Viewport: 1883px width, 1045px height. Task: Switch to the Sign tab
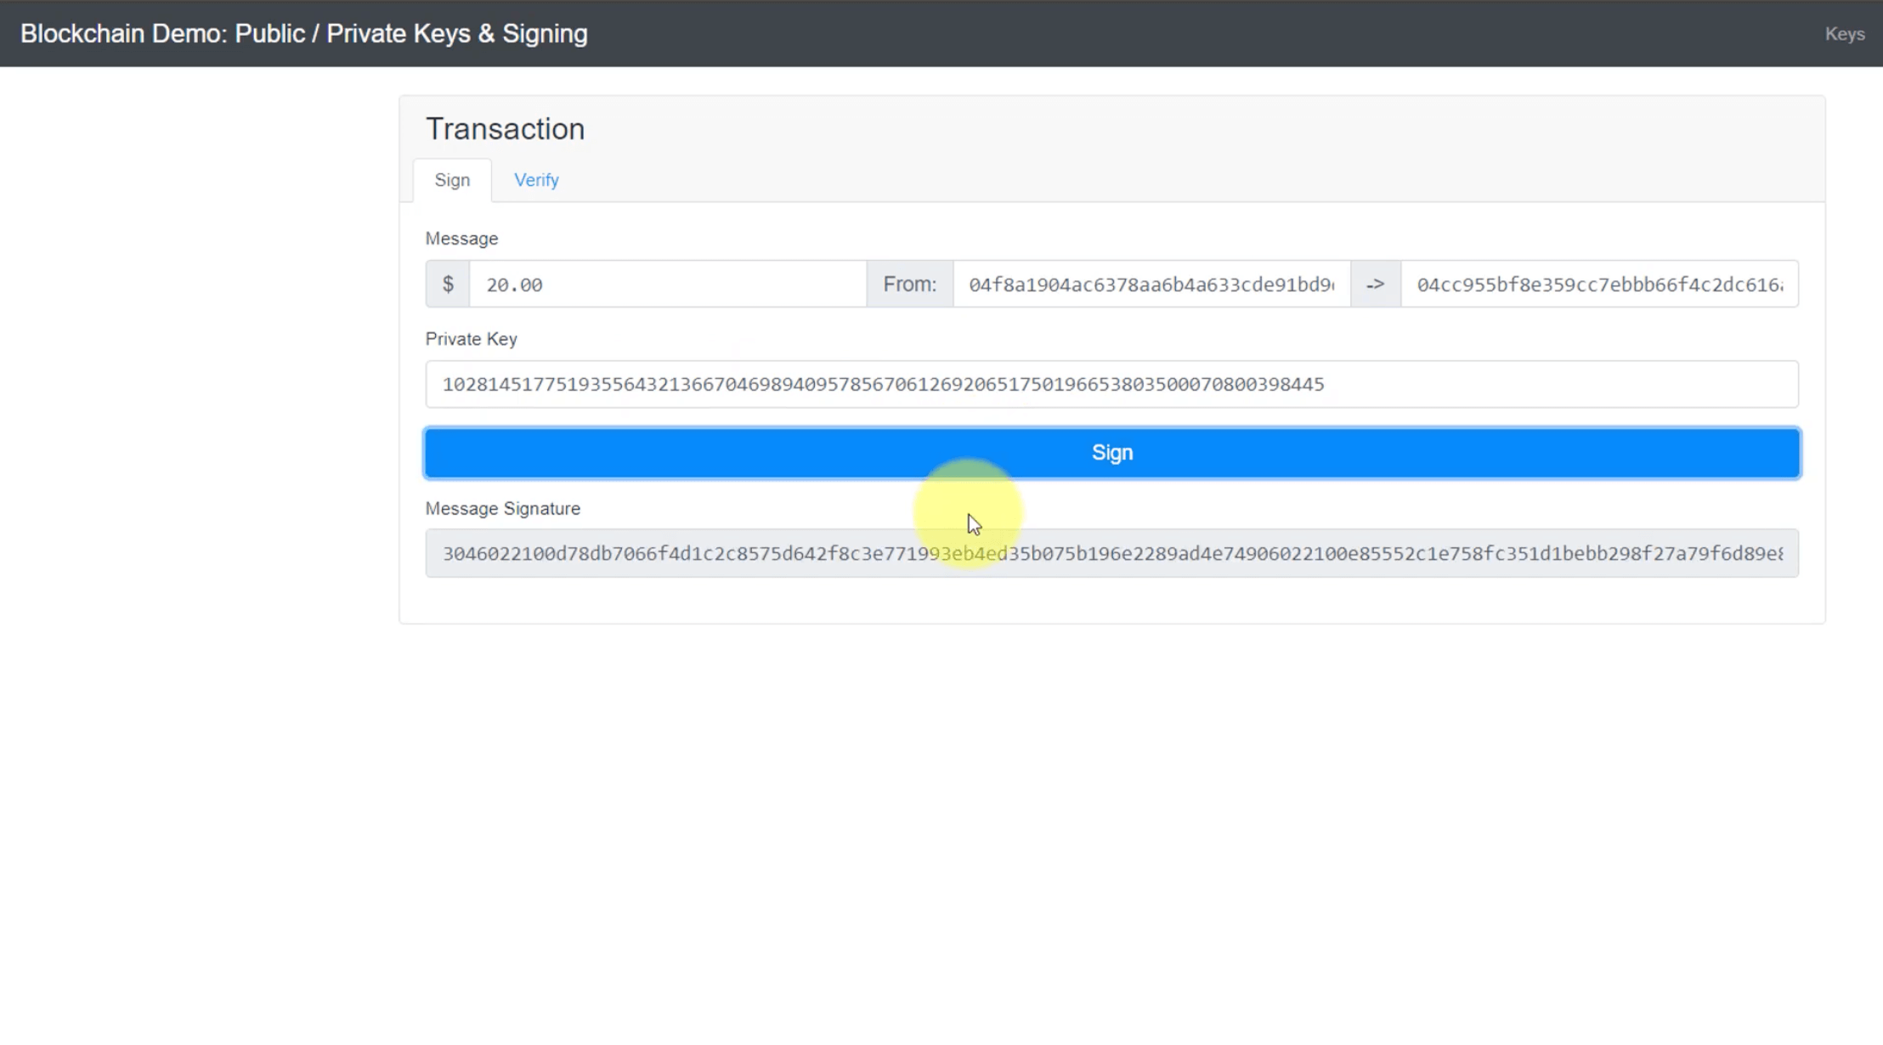pyautogui.click(x=452, y=180)
